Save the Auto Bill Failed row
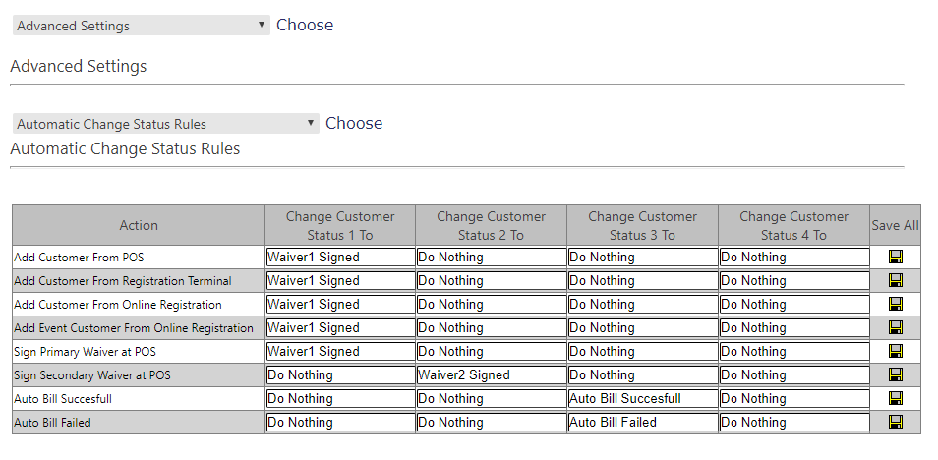 coord(896,423)
